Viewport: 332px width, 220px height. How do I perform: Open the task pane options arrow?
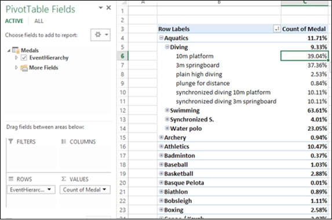point(101,8)
